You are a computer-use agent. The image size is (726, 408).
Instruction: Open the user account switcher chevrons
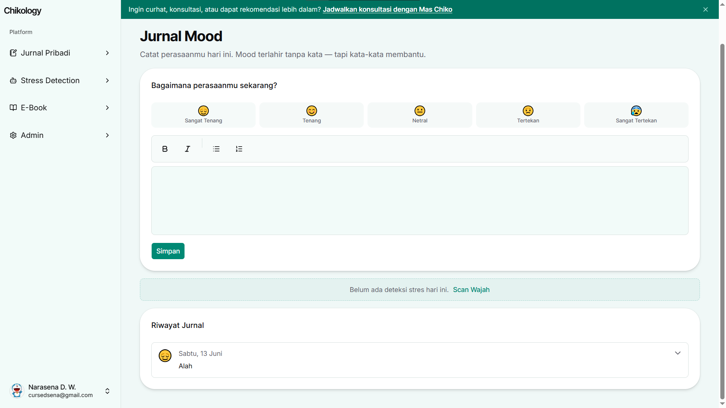107,391
